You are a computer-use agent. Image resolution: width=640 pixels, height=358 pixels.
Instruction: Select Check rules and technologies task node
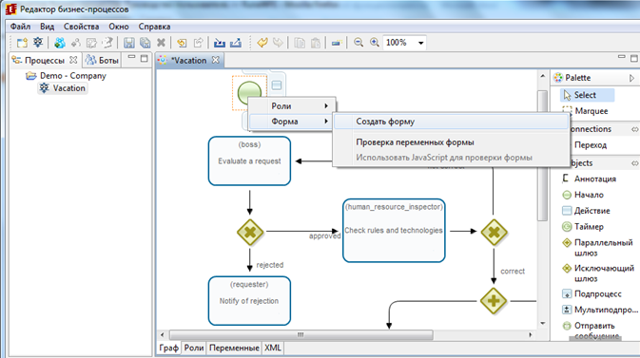point(394,231)
